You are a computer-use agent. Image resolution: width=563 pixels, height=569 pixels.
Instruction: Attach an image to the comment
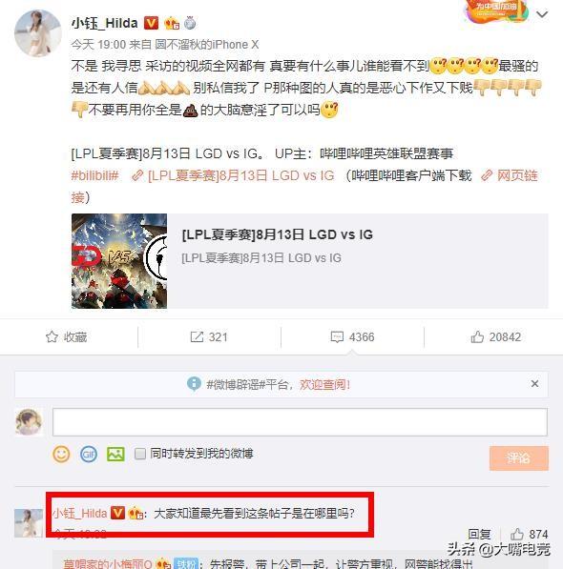115,454
